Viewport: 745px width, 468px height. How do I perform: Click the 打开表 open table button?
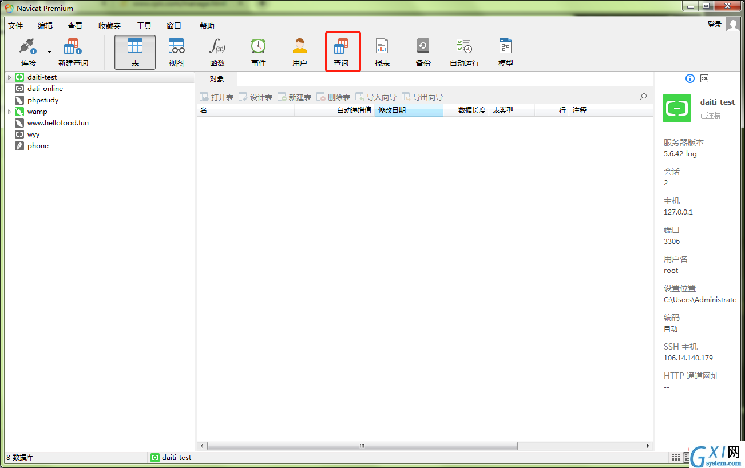click(x=217, y=97)
